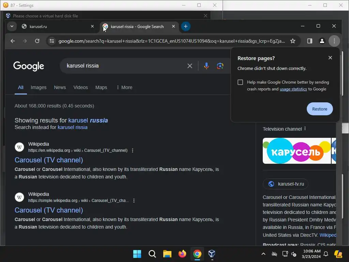Select the Maps search tab
The image size is (349, 262).
pos(101,87)
